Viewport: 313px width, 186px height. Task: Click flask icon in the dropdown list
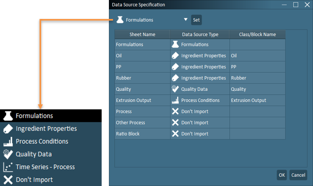point(8,116)
